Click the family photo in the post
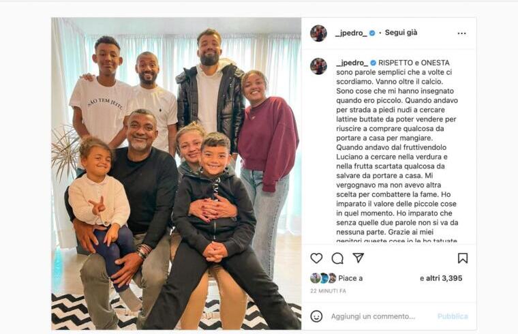 click(x=176, y=173)
